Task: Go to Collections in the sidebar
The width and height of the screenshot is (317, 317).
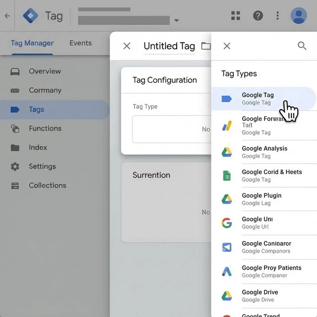Action: (x=47, y=186)
